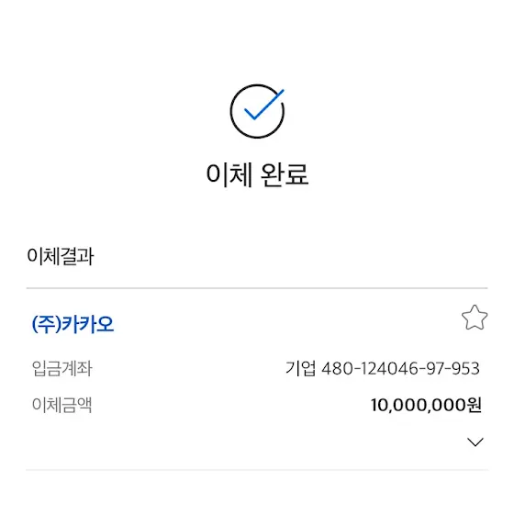The width and height of the screenshot is (514, 514).
Task: Select the (주)카카오 recipient name
Action: coord(73,325)
